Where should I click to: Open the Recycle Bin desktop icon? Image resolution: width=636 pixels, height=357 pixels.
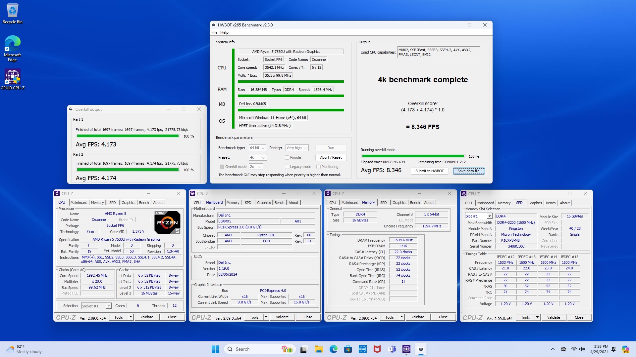point(13,13)
